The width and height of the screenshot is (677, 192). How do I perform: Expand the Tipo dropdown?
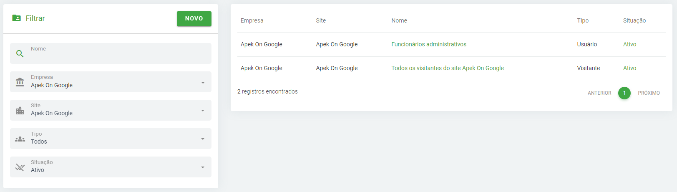(x=203, y=139)
